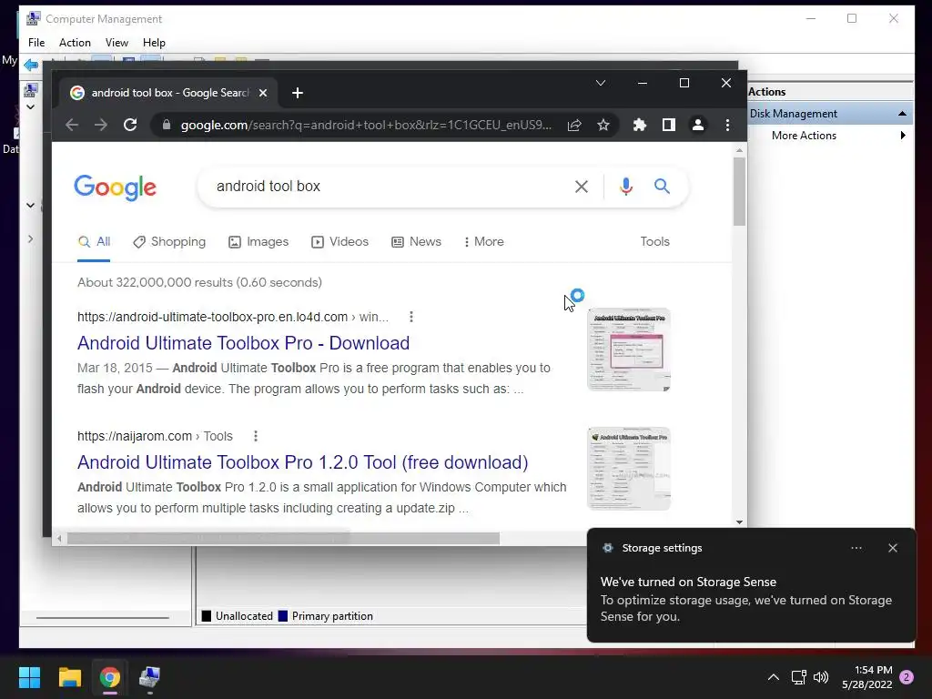Open the Chrome extensions puzzle icon

pyautogui.click(x=640, y=125)
